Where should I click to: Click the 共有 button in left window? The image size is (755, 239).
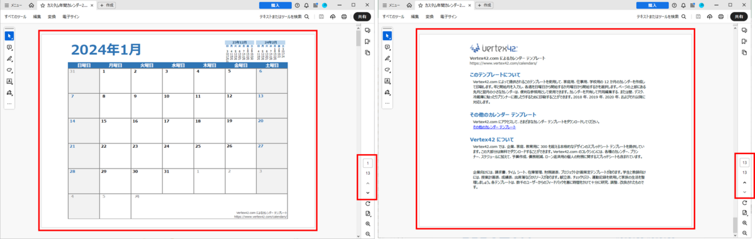(362, 16)
